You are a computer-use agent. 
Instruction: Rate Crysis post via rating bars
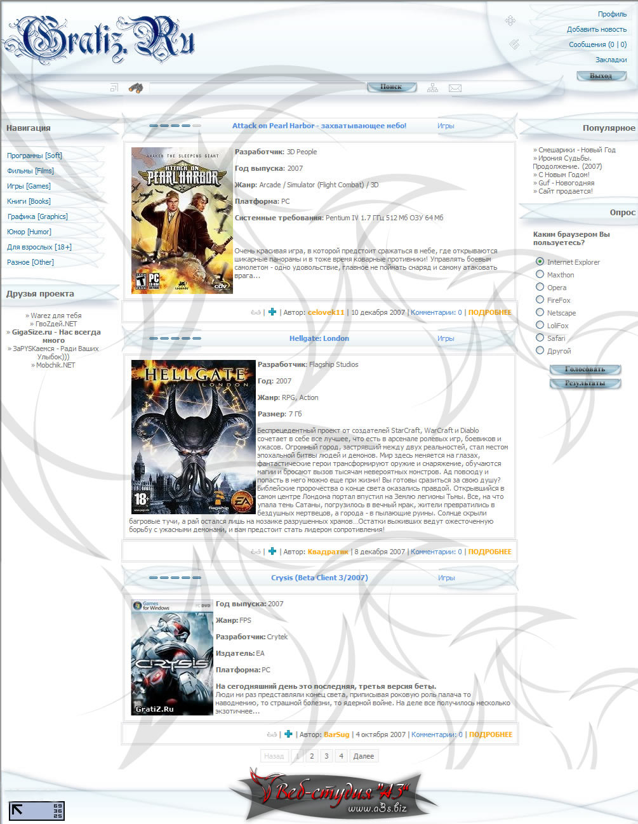pyautogui.click(x=175, y=578)
